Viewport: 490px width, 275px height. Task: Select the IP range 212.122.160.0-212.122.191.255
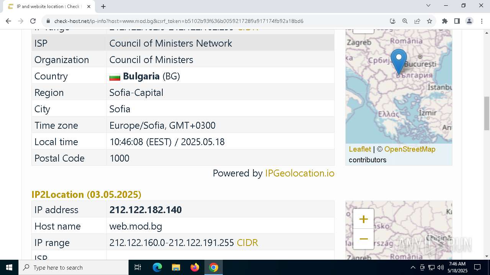pos(171,243)
